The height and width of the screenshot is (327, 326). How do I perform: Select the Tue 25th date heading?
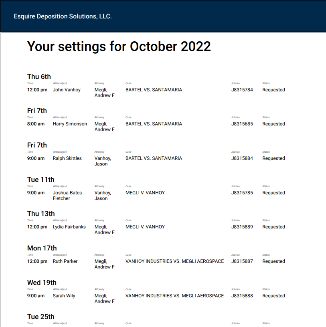click(x=40, y=317)
